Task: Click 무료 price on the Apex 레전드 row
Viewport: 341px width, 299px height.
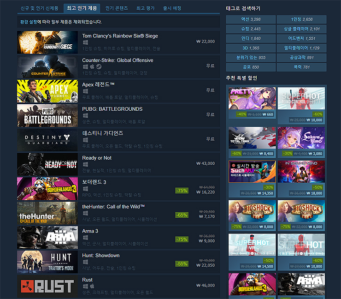Action: pos(210,90)
